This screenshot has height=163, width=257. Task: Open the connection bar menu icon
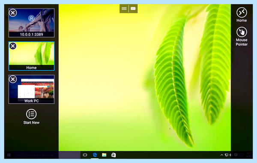click(x=124, y=9)
